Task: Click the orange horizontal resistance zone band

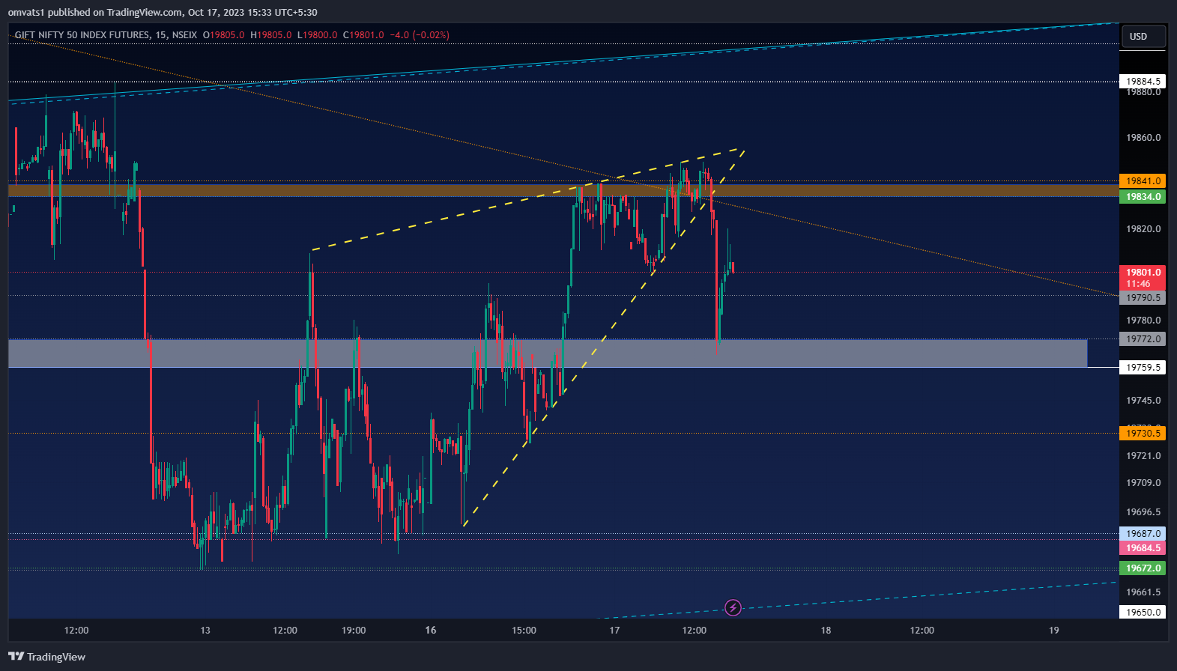Action: coord(563,190)
